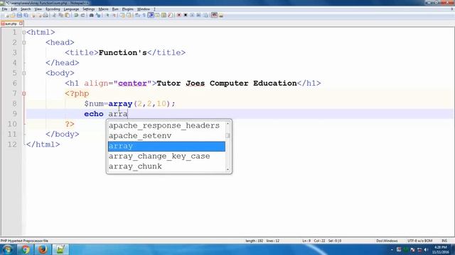Open Find with the binoculars icon

tap(91, 15)
